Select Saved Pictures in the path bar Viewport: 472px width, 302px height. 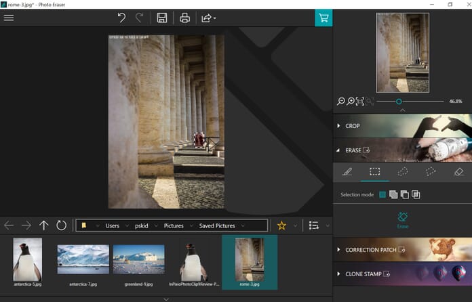click(217, 225)
